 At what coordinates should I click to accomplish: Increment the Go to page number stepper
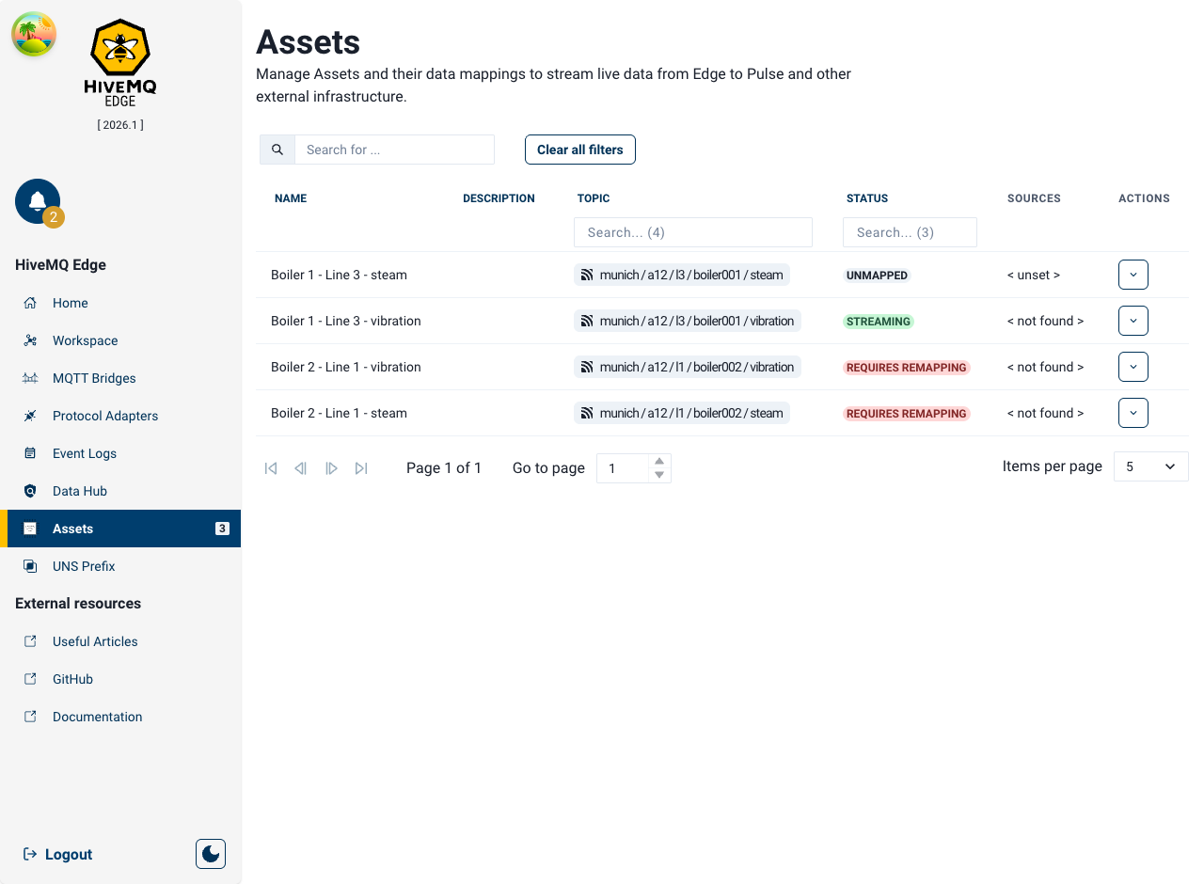tap(659, 462)
